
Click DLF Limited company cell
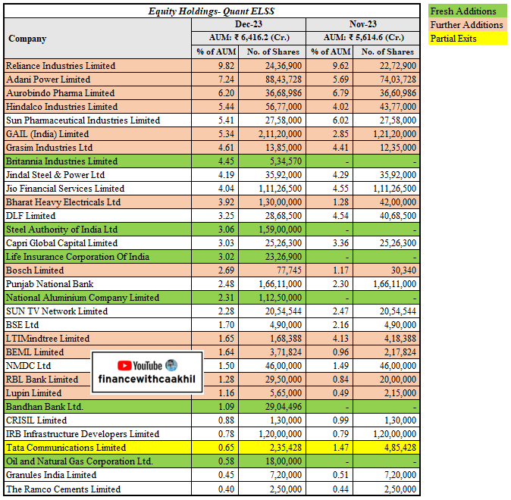(98, 216)
